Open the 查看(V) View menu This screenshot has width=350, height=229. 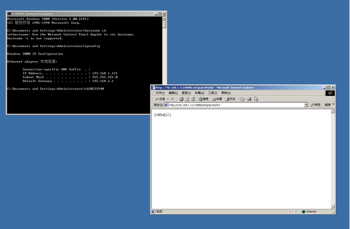click(186, 93)
